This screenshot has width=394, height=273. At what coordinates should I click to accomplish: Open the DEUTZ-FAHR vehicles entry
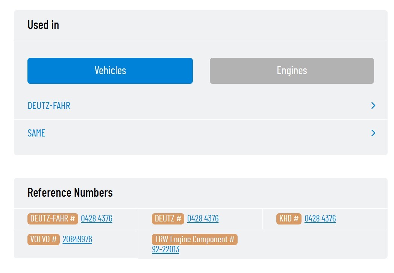(x=49, y=106)
